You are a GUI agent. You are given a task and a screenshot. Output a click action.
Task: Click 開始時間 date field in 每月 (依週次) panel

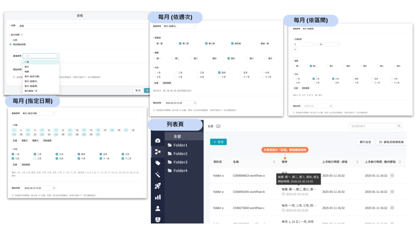(179, 103)
